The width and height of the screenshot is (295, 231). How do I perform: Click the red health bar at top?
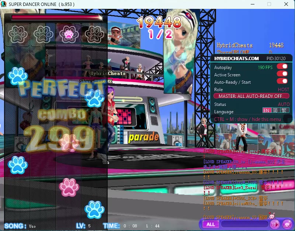(x=56, y=17)
